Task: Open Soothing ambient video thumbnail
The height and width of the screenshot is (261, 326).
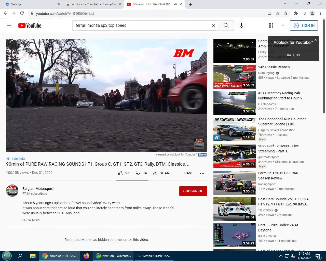Action: tap(235, 51)
